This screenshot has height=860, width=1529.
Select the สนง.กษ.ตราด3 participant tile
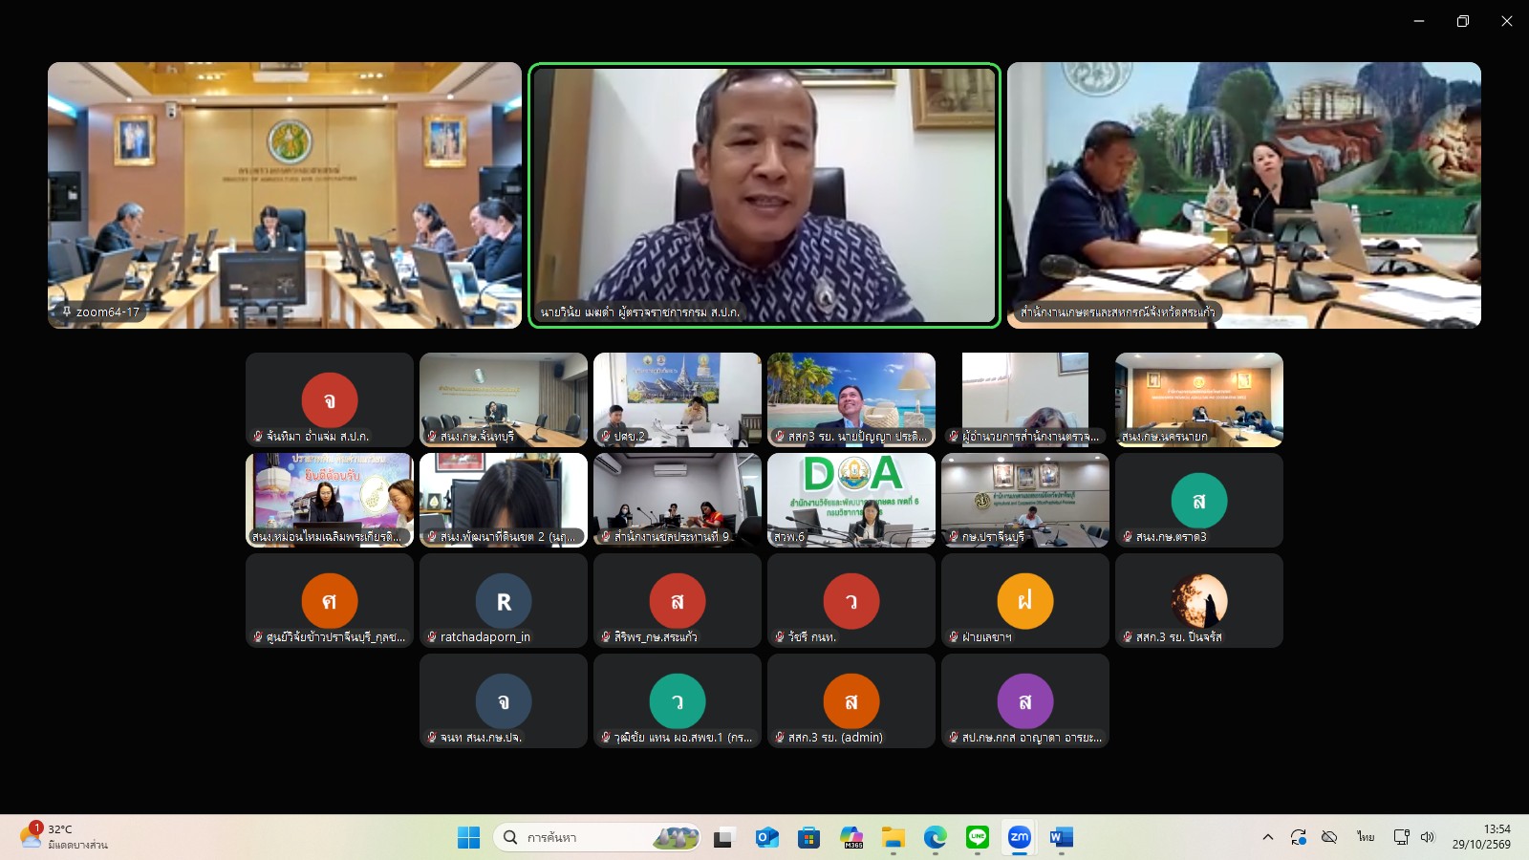coord(1199,500)
